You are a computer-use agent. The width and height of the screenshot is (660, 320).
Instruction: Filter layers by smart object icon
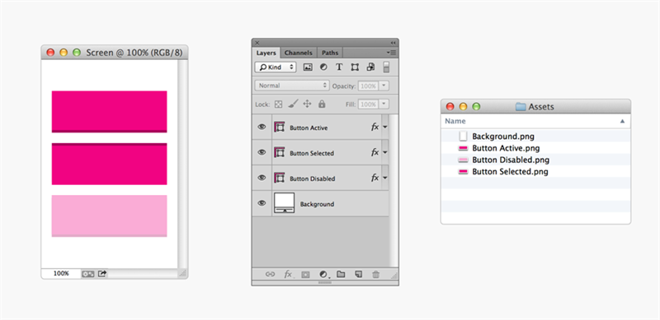[370, 67]
